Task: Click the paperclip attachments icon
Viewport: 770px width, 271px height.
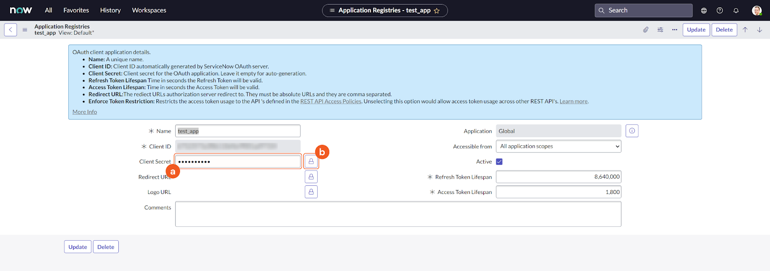Action: pos(646,30)
